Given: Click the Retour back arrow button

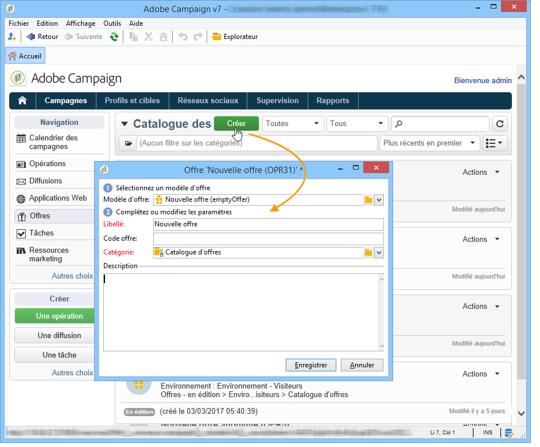Looking at the screenshot, I should 42,37.
